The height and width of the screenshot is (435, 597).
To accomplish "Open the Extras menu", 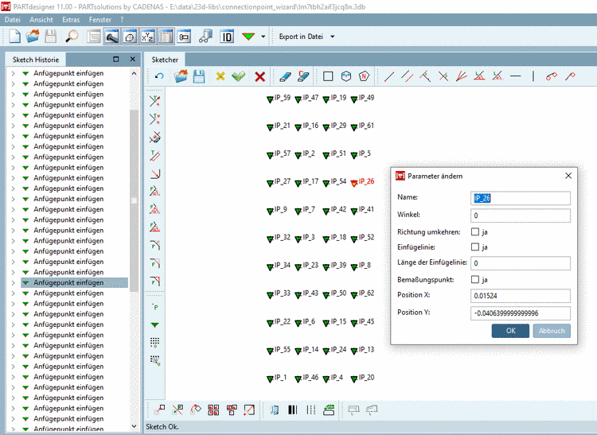I will [71, 18].
